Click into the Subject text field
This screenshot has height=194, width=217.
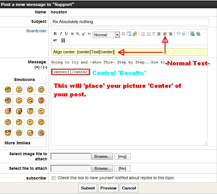pyautogui.click(x=130, y=22)
